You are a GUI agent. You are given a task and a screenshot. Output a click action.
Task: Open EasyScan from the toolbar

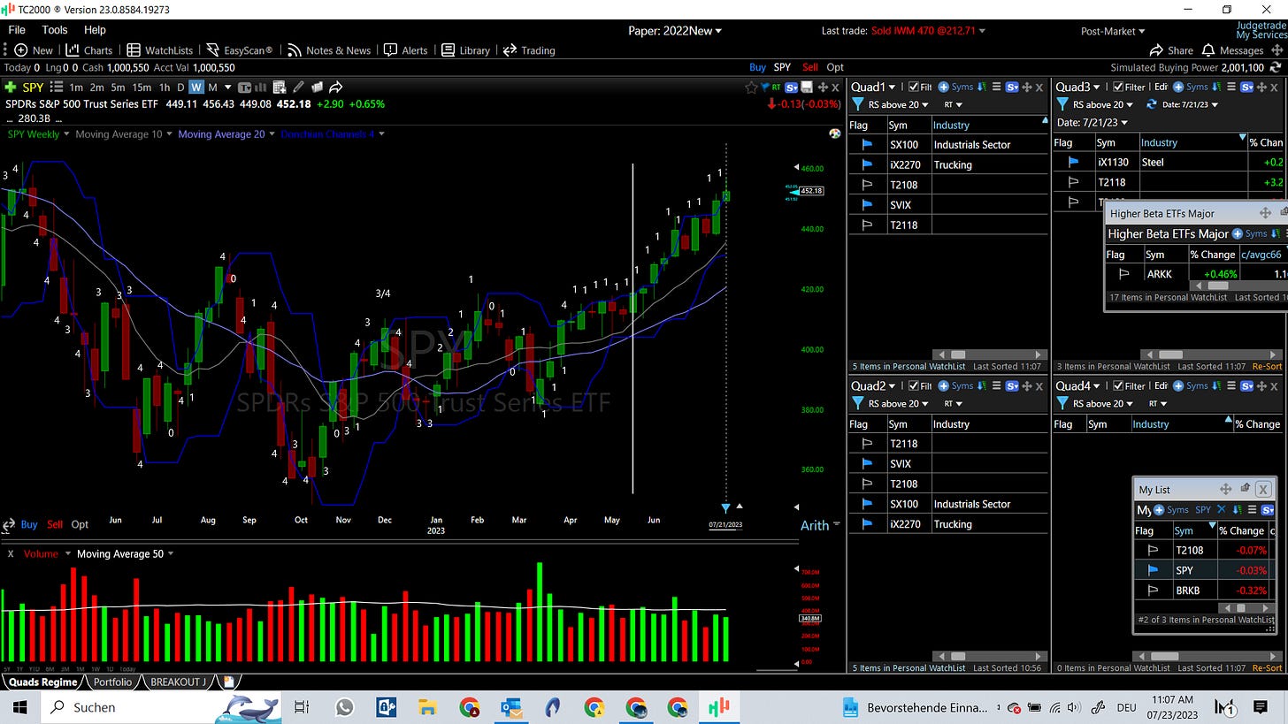point(239,50)
